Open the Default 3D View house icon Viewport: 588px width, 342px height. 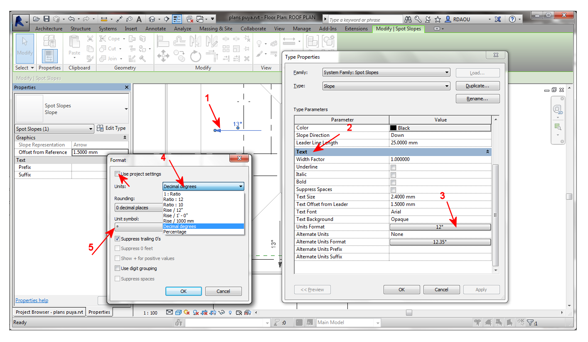(152, 19)
